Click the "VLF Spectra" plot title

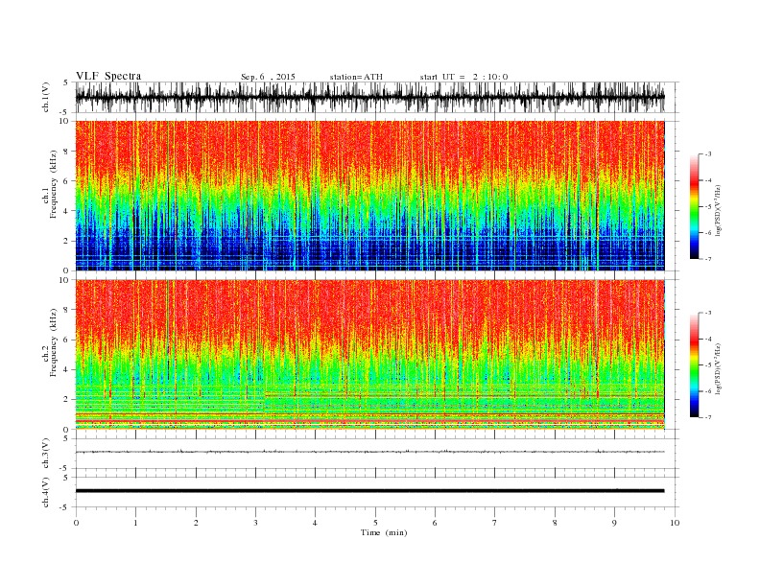pyautogui.click(x=108, y=76)
